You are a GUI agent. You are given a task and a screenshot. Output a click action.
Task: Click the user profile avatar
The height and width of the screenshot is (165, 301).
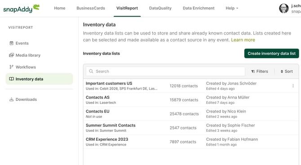point(284,9)
